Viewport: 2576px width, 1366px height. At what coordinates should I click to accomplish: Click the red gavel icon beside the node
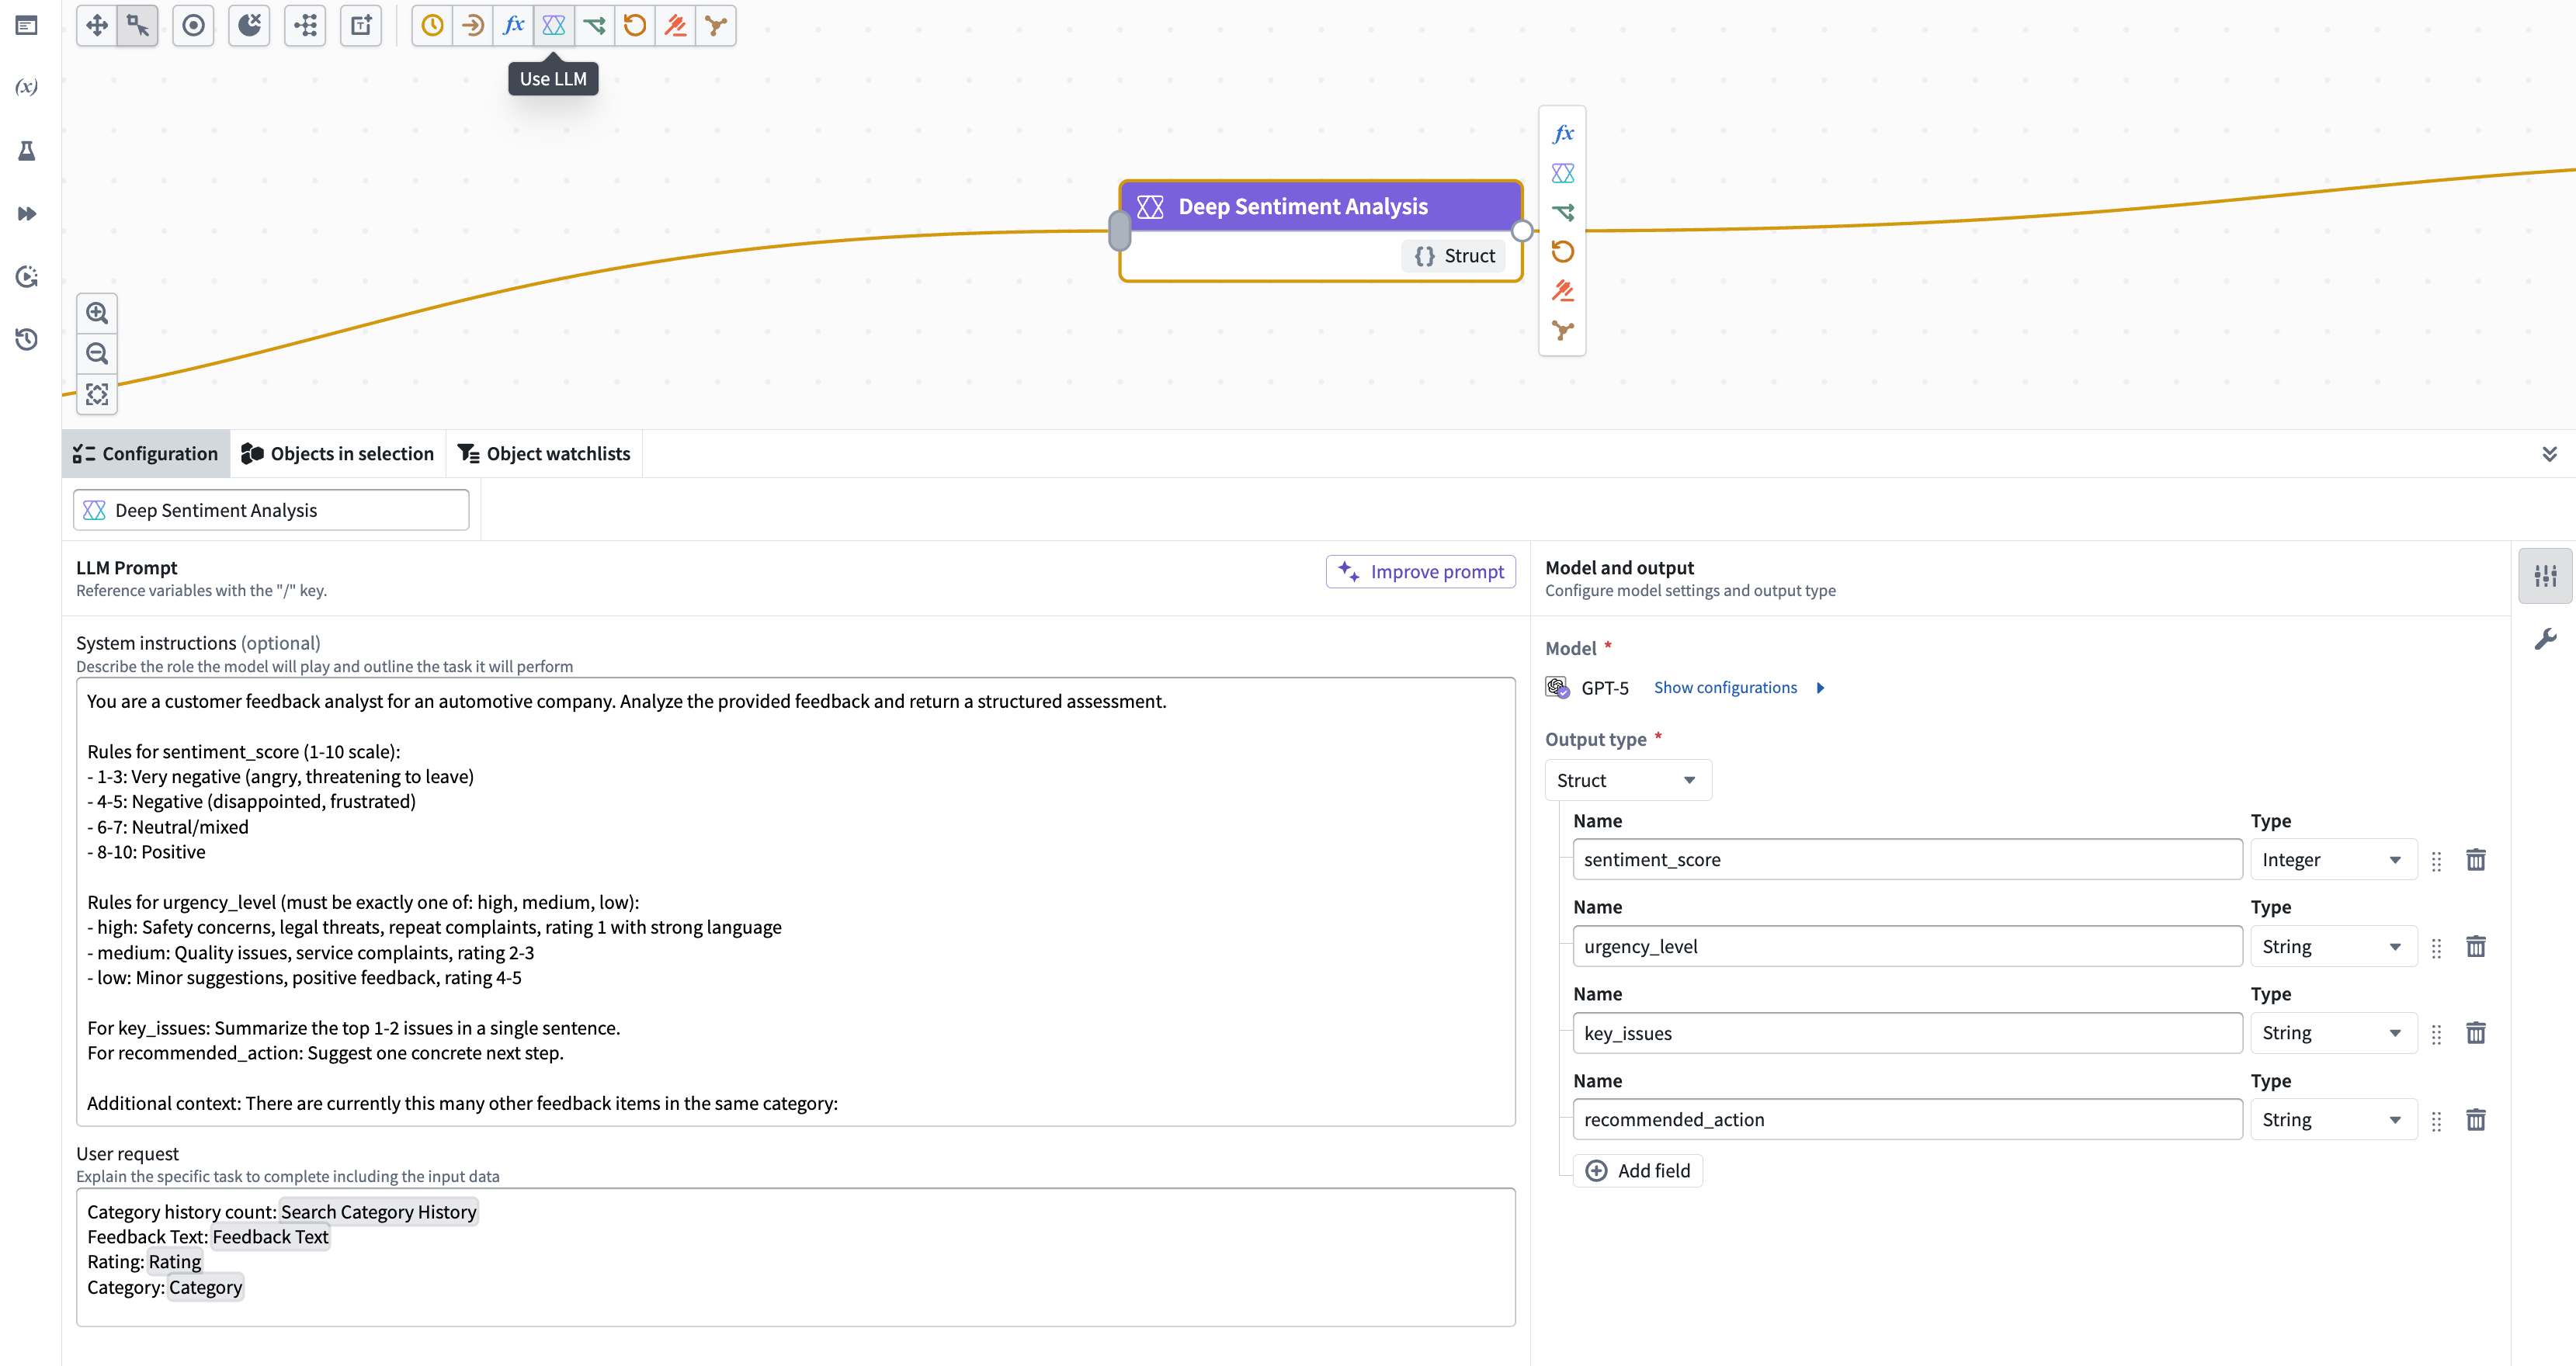coord(1563,291)
